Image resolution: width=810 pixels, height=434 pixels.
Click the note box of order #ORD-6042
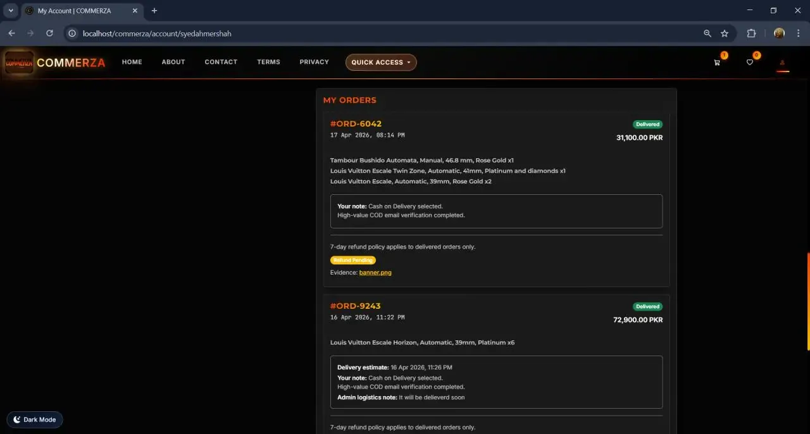[496, 211]
